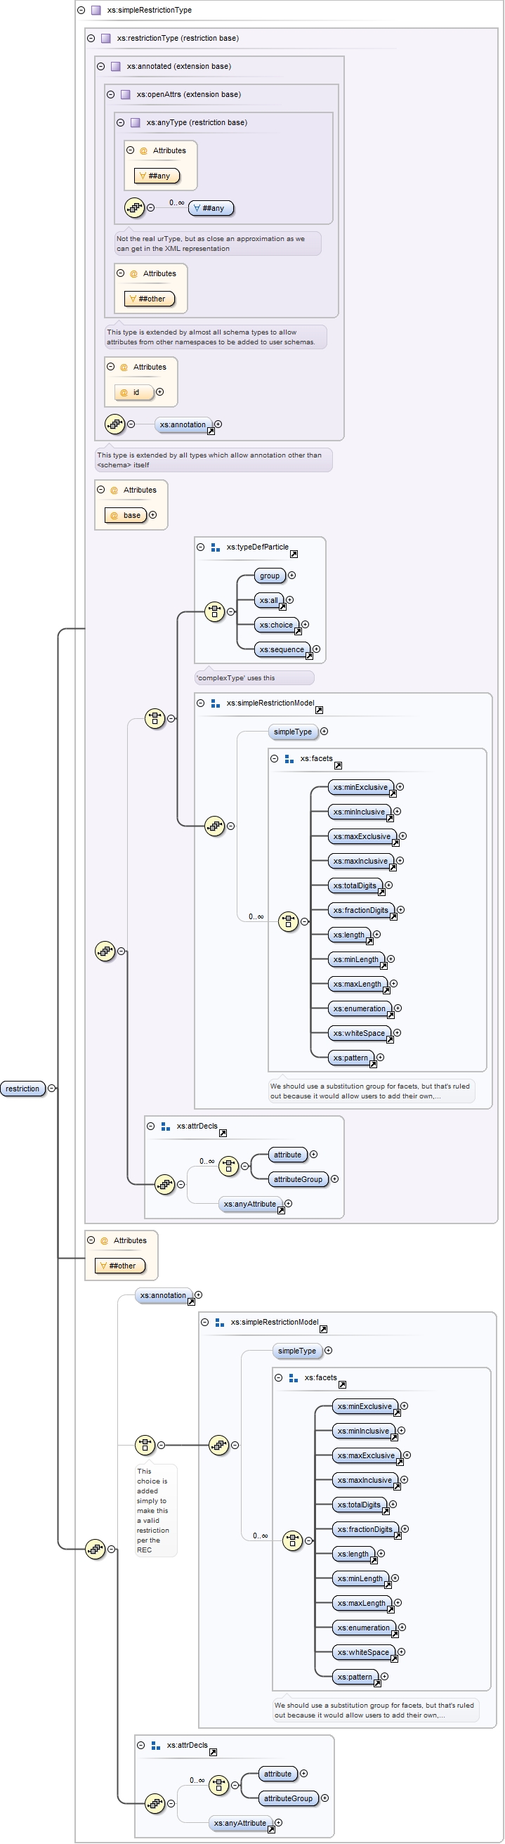Collapse the restriction root element
The image size is (505, 1844).
(x=51, y=1088)
